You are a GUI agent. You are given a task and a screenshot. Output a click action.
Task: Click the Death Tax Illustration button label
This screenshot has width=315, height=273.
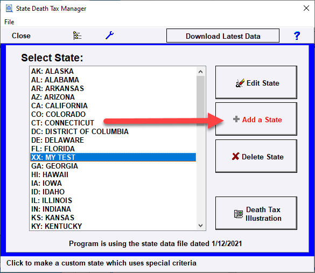click(263, 214)
